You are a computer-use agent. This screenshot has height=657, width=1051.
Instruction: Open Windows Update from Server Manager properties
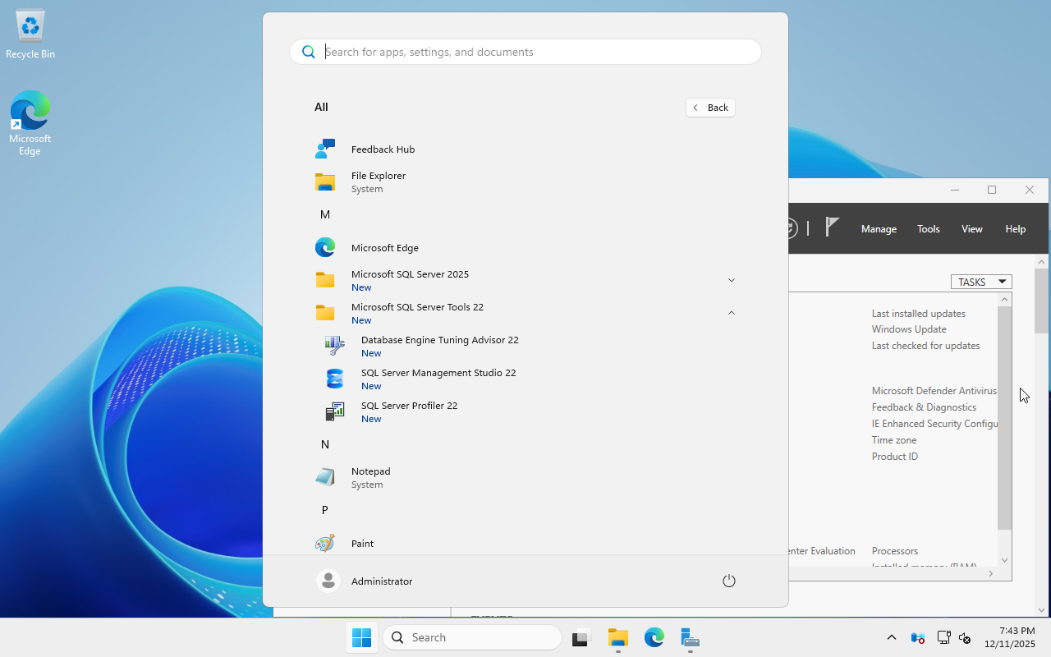(908, 328)
